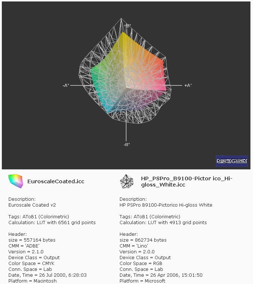Click the HP PSPro B9100-Pictorico description text
The height and width of the screenshot is (284, 253).
coord(166,205)
